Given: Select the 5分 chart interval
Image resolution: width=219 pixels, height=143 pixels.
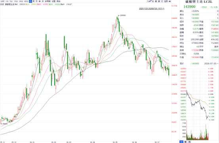Looking at the screenshot, I should [11, 1].
